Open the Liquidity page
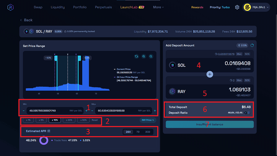Image resolution: width=277 pixels, height=156 pixels. pyautogui.click(x=58, y=7)
